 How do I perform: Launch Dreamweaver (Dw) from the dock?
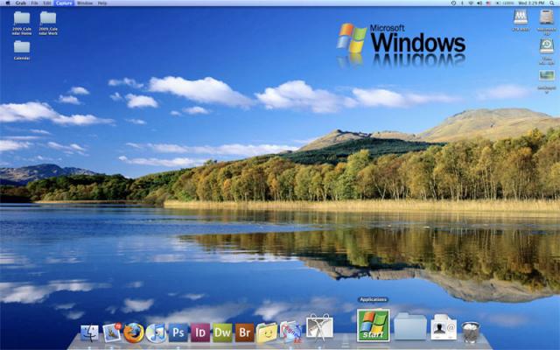[222, 332]
